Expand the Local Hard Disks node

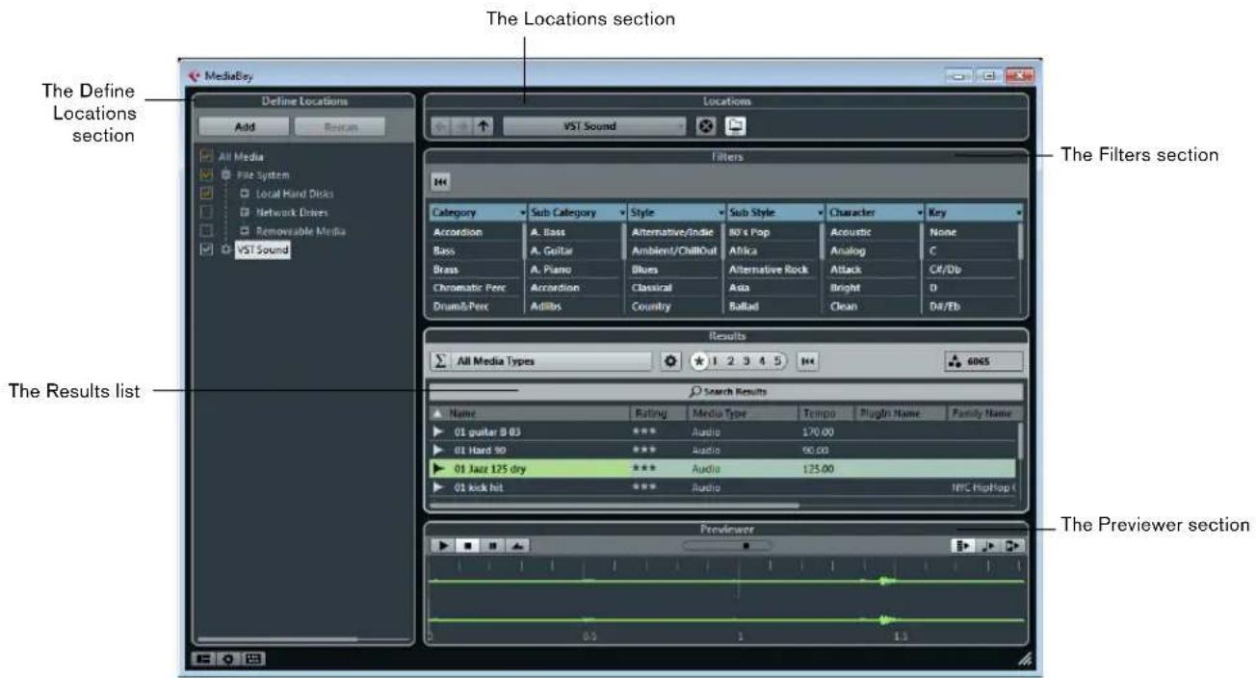(x=244, y=195)
